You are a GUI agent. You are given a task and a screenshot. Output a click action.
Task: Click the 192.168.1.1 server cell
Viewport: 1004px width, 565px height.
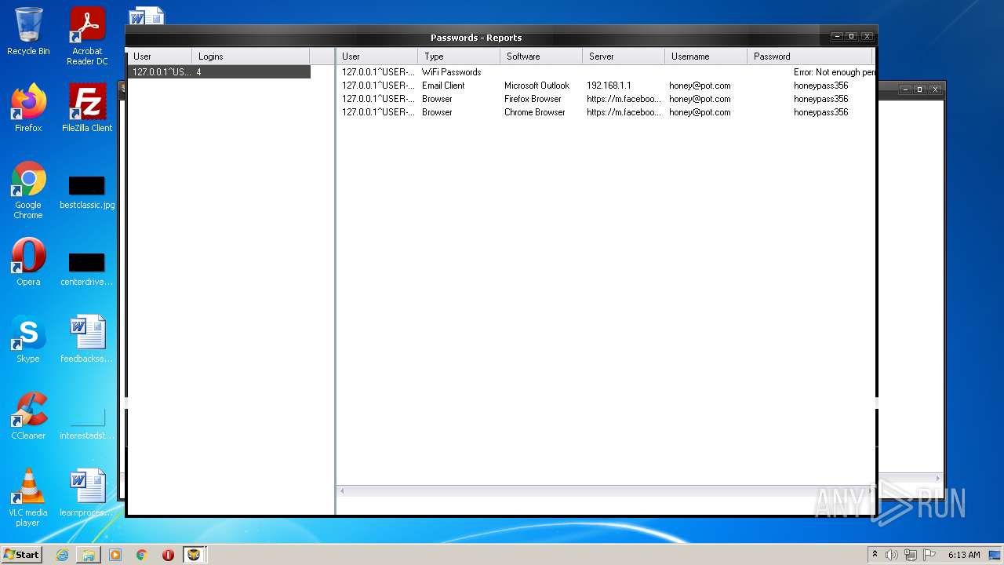click(609, 86)
